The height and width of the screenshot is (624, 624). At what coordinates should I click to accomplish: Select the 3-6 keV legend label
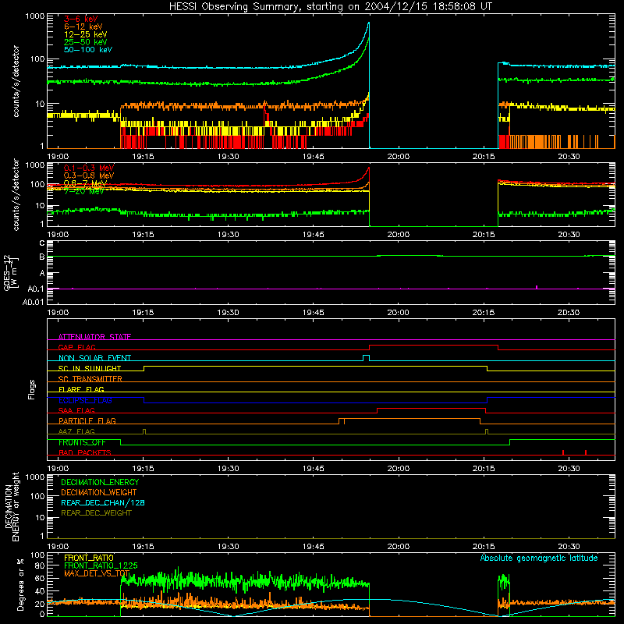[x=81, y=19]
